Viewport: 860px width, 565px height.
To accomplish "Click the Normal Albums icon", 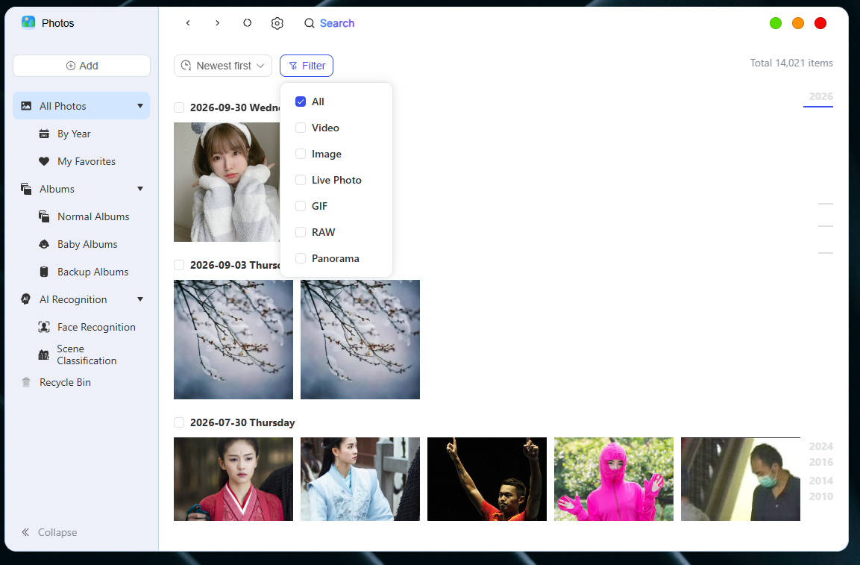I will tap(45, 216).
